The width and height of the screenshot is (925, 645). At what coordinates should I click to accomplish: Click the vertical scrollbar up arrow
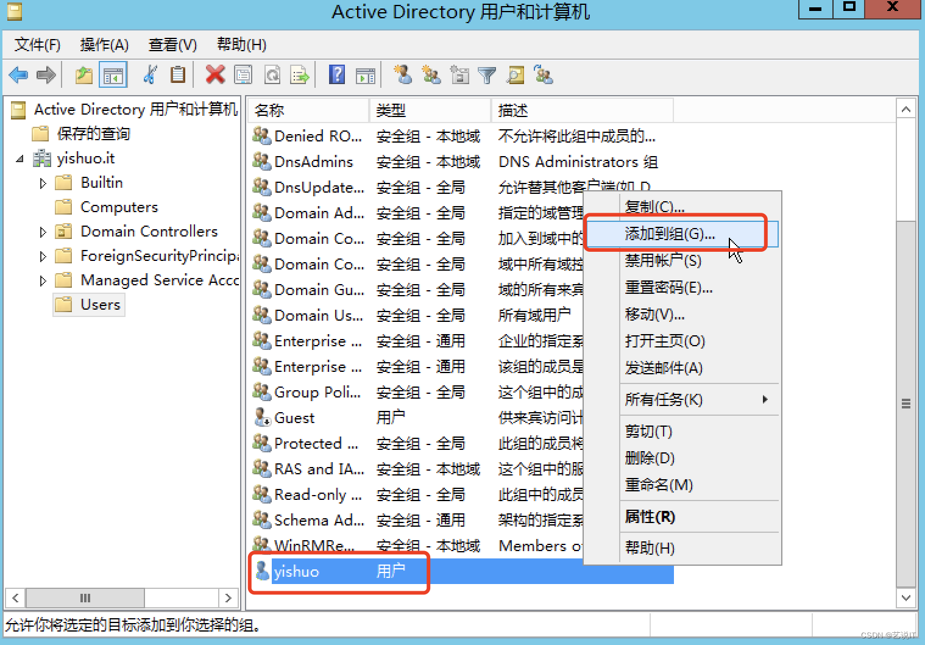[x=906, y=110]
